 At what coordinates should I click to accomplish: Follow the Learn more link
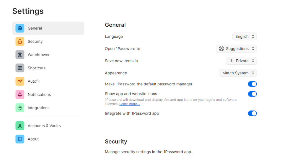[129, 104]
